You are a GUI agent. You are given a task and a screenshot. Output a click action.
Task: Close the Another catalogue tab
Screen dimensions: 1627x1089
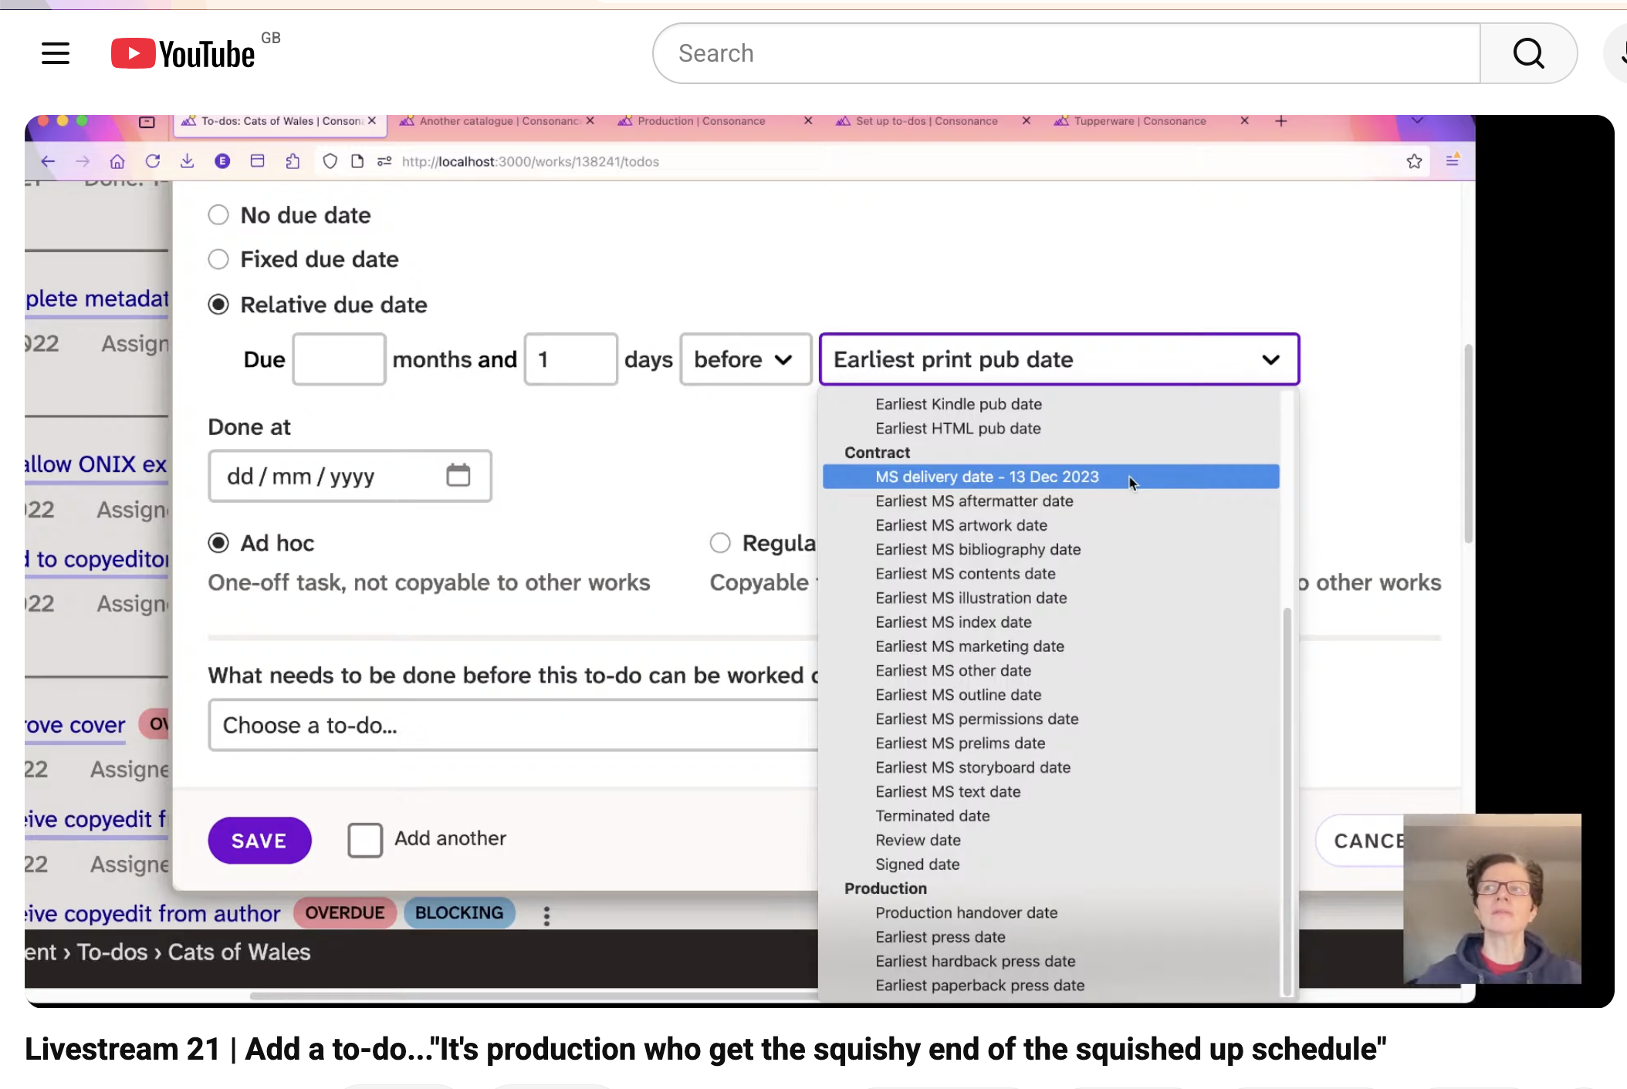coord(590,121)
